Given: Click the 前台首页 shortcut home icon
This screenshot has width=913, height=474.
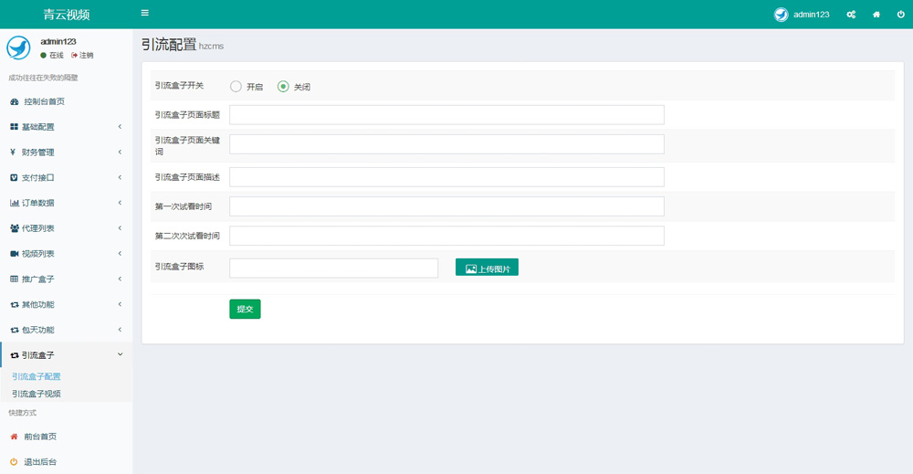Looking at the screenshot, I should (14, 437).
